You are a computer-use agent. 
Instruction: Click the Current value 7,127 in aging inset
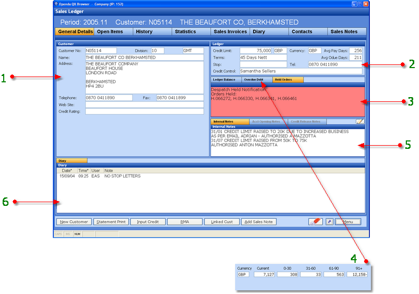coord(264,274)
